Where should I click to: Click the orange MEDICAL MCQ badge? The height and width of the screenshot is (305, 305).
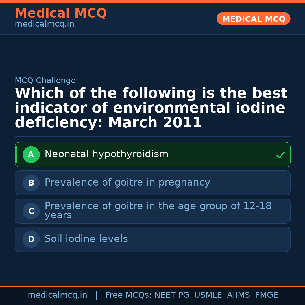point(253,19)
